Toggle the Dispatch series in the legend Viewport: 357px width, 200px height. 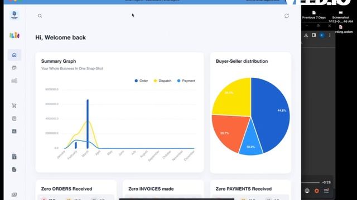click(x=162, y=81)
